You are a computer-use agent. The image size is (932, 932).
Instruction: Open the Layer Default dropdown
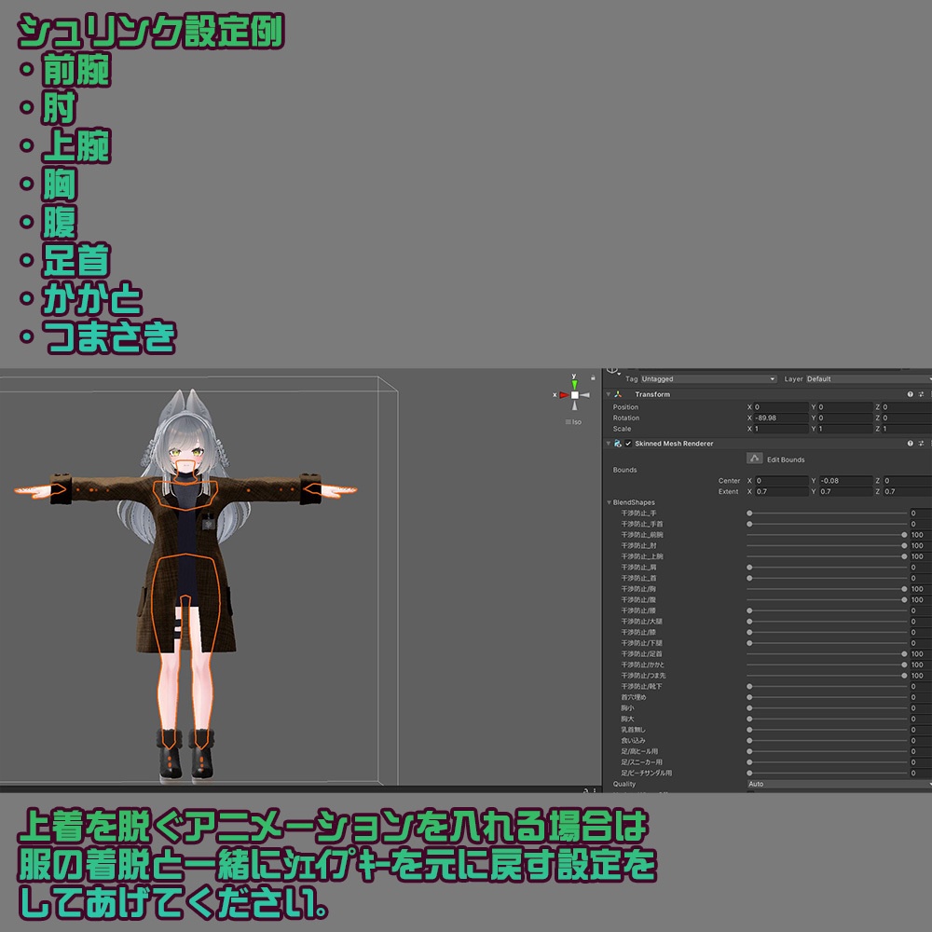click(867, 378)
